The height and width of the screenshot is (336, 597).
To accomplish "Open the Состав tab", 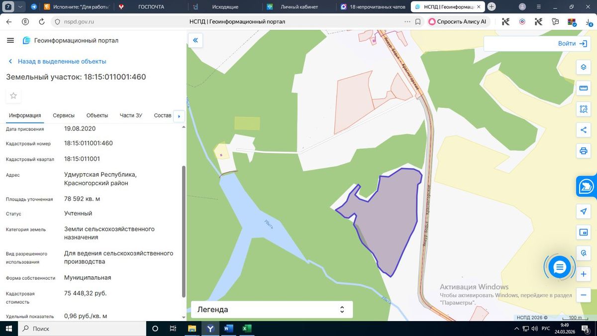I will pyautogui.click(x=163, y=115).
